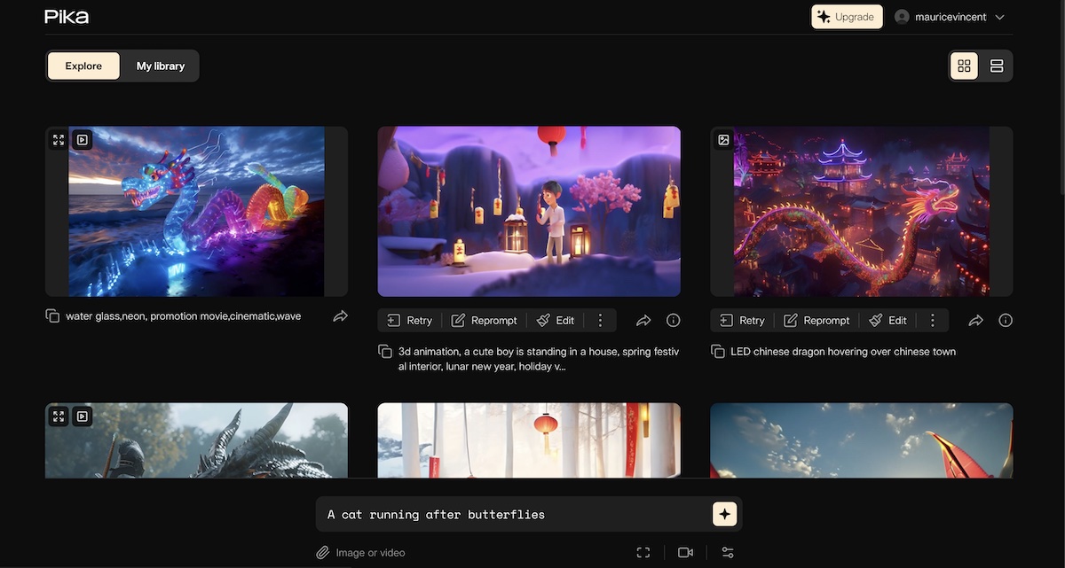This screenshot has height=568, width=1065.
Task: Click the user avatar icon
Action: tap(903, 17)
